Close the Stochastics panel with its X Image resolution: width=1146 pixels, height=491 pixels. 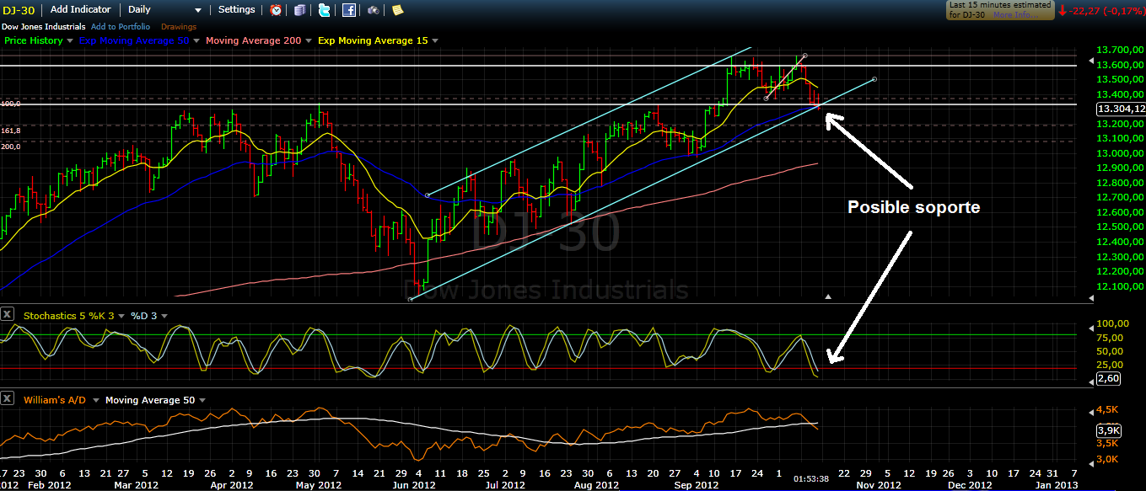point(8,315)
